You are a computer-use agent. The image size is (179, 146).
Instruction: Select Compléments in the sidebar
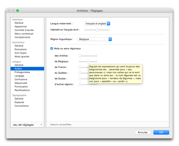pyautogui.click(x=22, y=37)
